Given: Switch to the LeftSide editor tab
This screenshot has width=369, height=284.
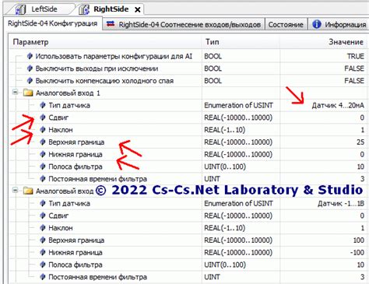Looking at the screenshot, I should tap(39, 9).
